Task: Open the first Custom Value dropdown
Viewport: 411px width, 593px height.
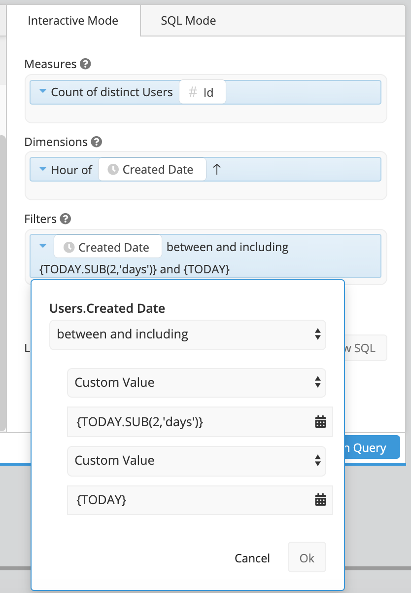Action: (197, 383)
